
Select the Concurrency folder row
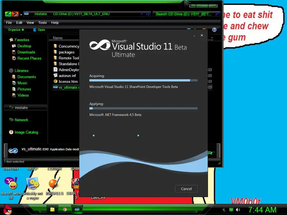click(x=66, y=46)
